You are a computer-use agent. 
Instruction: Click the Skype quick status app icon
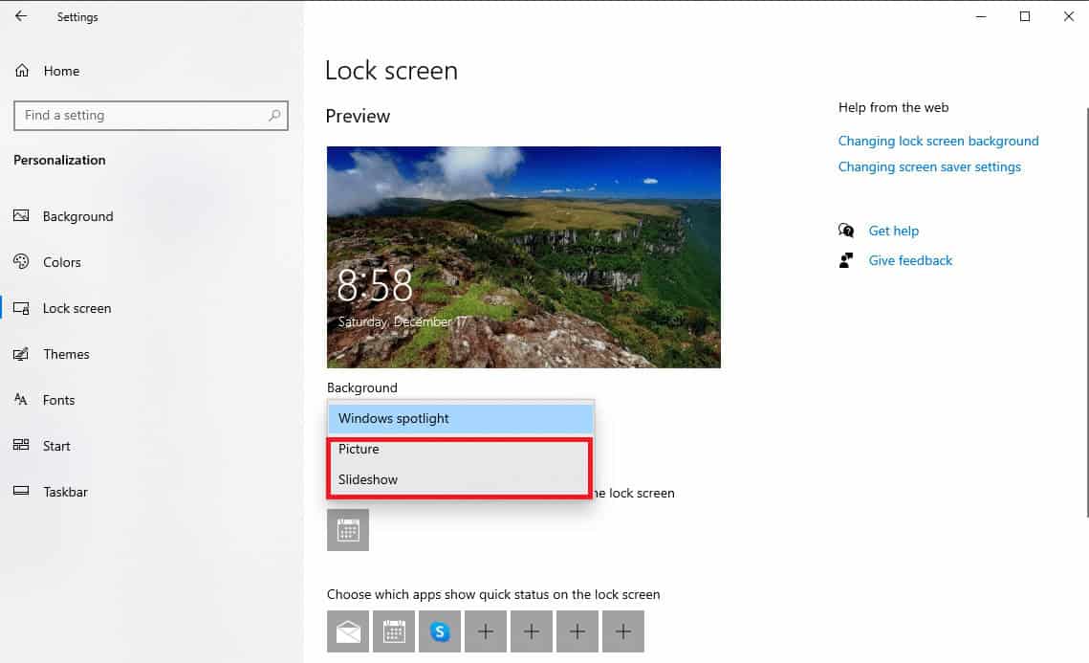pyautogui.click(x=440, y=631)
